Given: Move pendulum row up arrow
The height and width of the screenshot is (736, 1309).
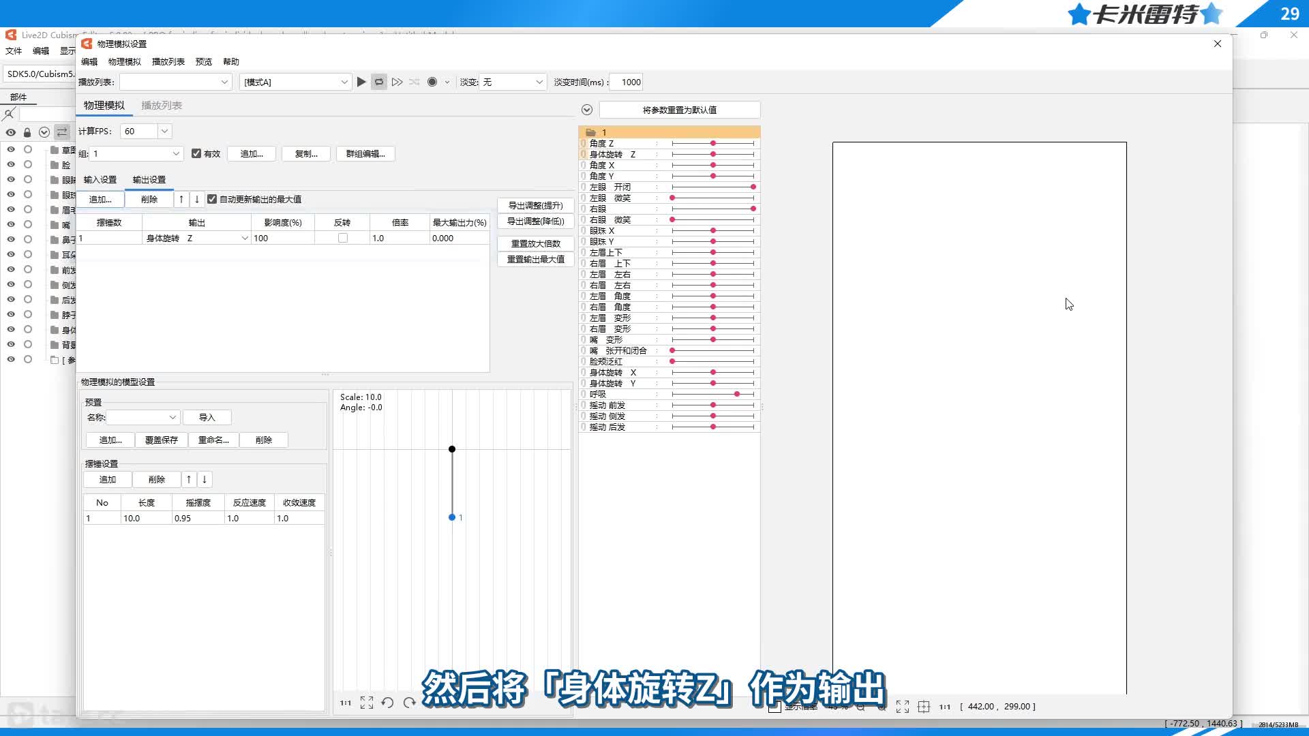Looking at the screenshot, I should pyautogui.click(x=189, y=479).
